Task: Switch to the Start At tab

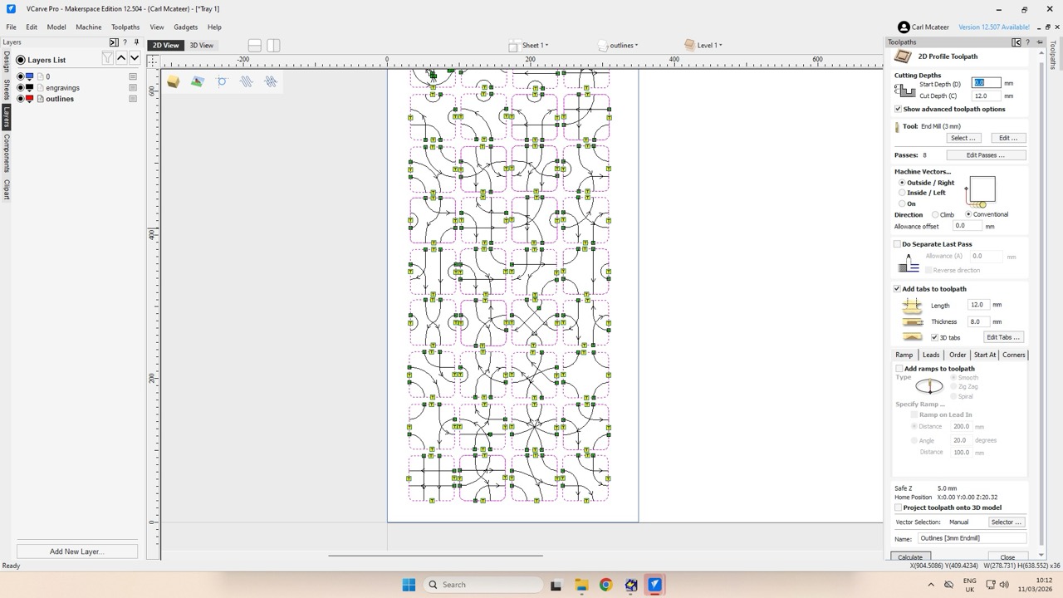Action: (984, 355)
